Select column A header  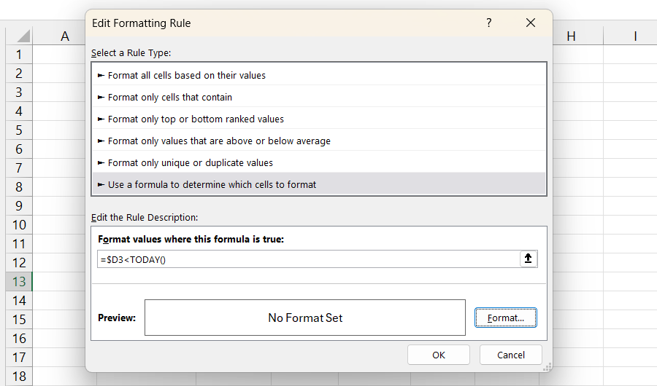pos(64,36)
